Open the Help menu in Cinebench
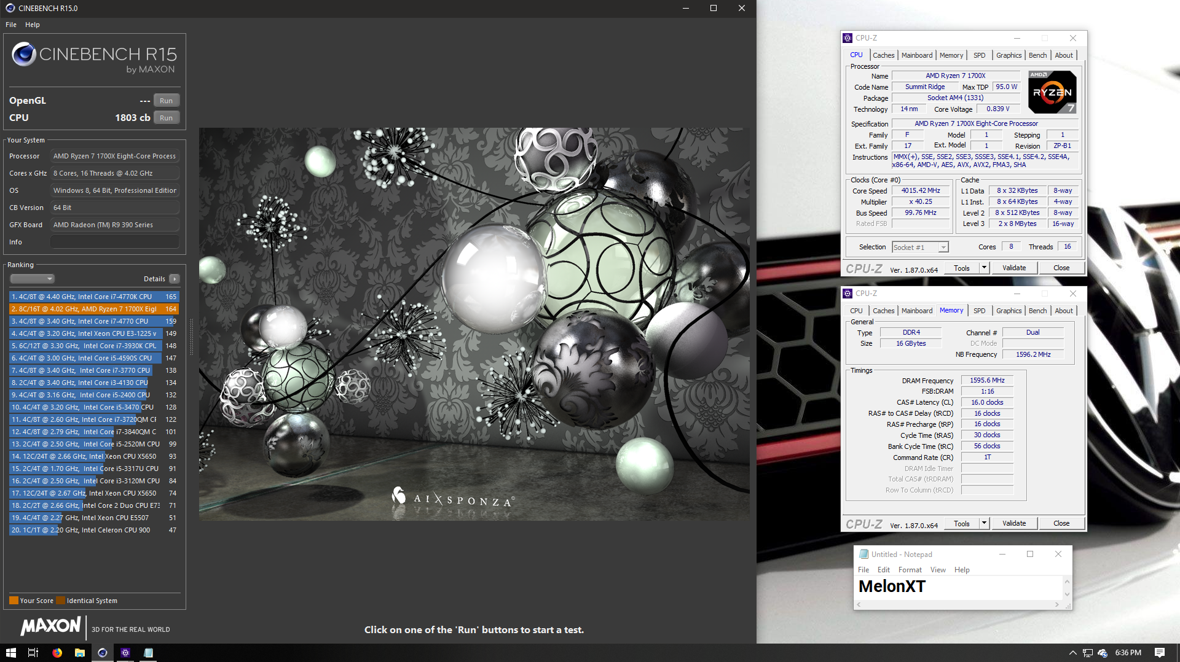Viewport: 1180px width, 662px height. point(33,25)
